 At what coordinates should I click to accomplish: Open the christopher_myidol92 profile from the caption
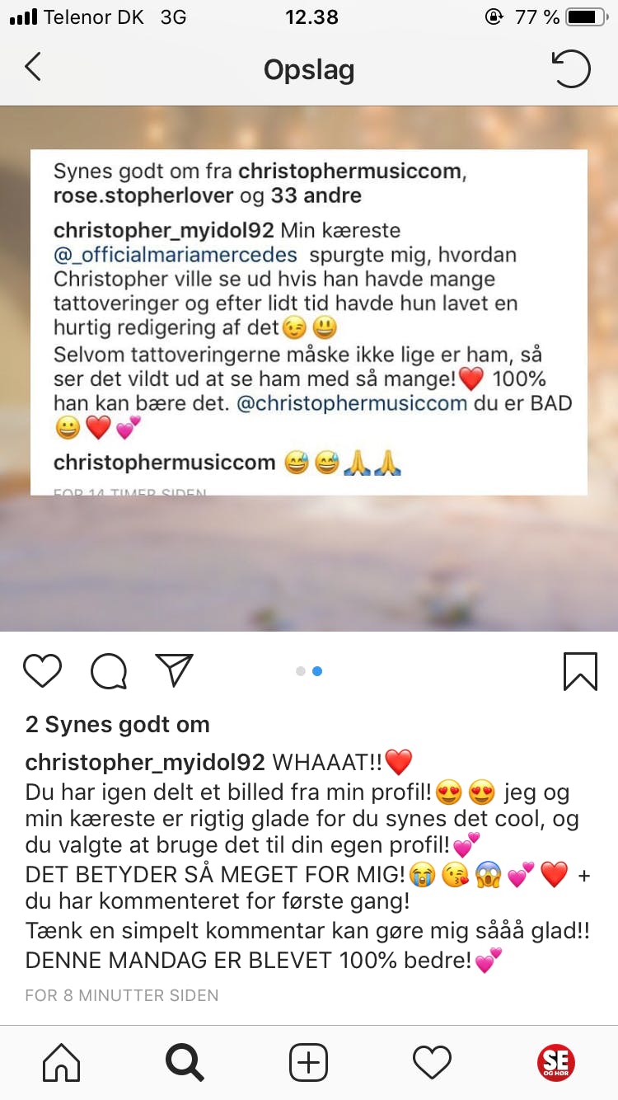pos(145,762)
